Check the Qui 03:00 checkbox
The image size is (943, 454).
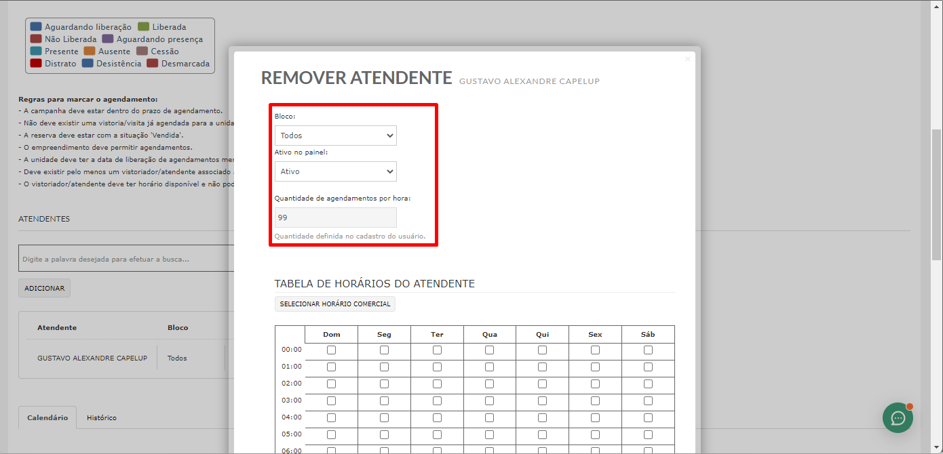pos(542,401)
